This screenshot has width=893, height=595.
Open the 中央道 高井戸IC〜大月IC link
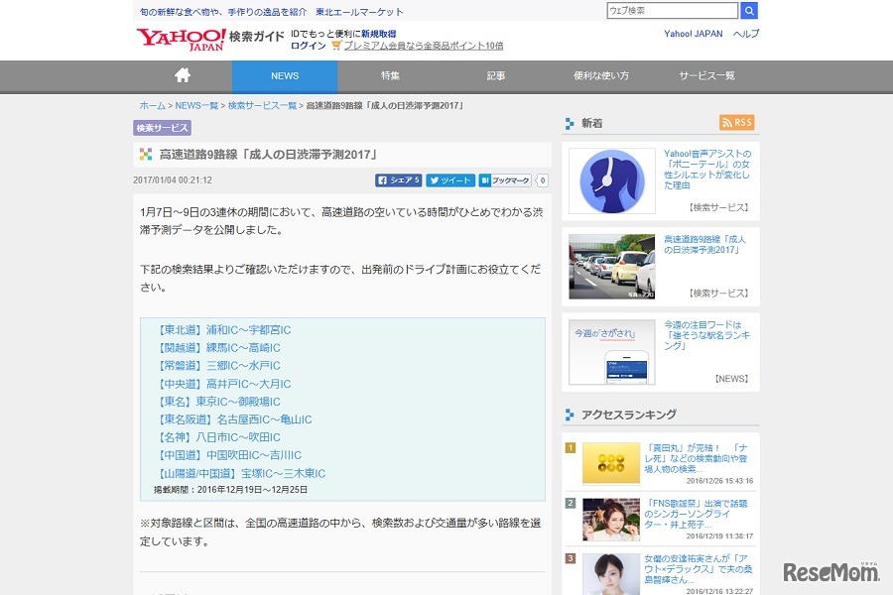click(223, 384)
